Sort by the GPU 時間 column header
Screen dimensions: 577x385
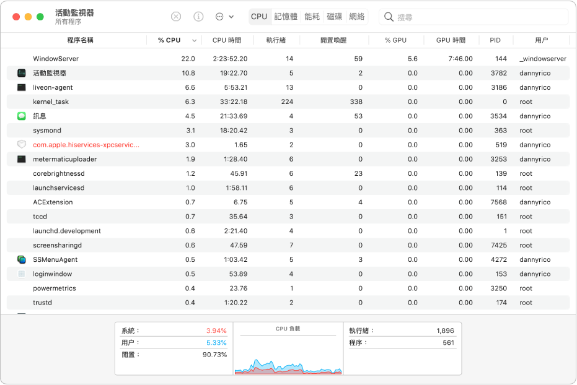click(451, 40)
